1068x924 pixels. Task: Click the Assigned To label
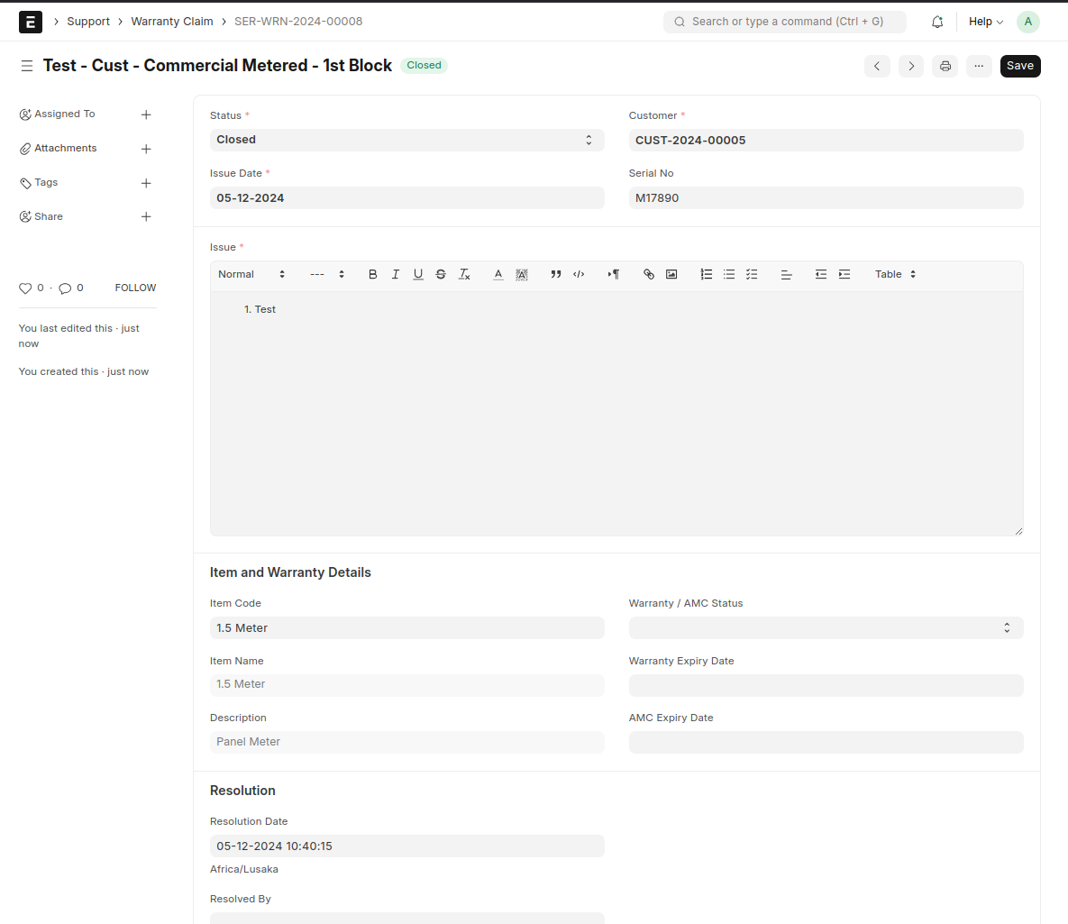point(65,114)
